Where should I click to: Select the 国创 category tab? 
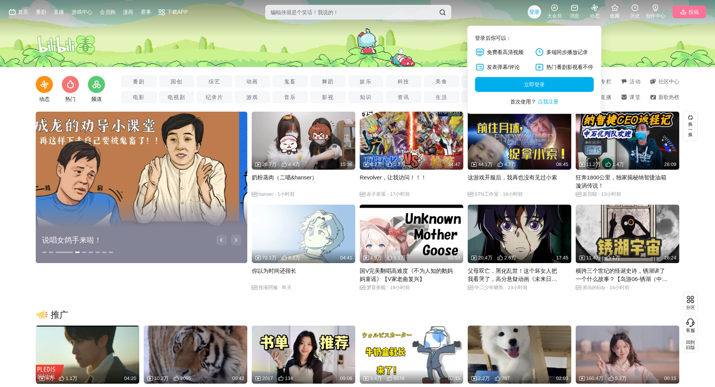(x=177, y=81)
